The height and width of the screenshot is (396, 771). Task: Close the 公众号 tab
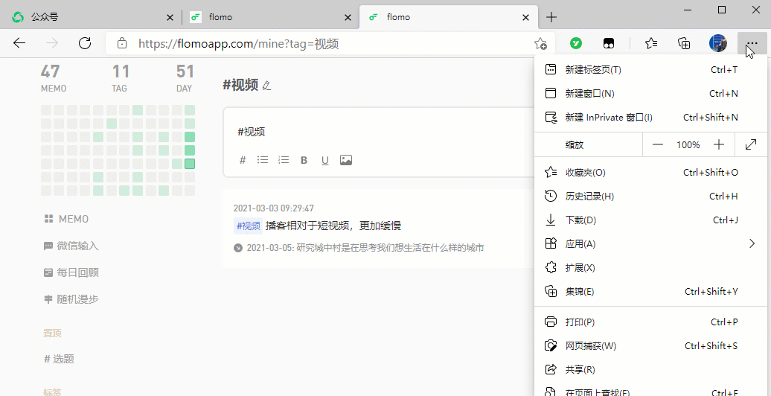tap(170, 17)
